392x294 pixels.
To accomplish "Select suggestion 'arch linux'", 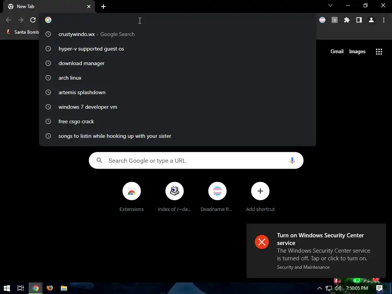I will (178, 78).
